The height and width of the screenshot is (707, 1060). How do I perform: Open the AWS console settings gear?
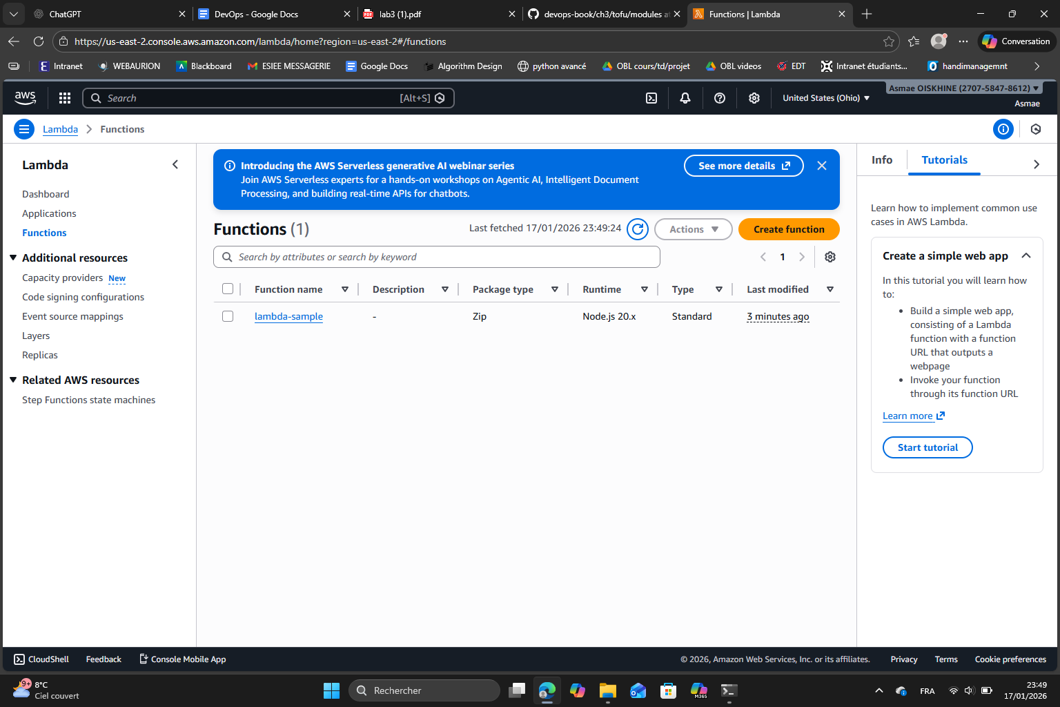click(754, 98)
